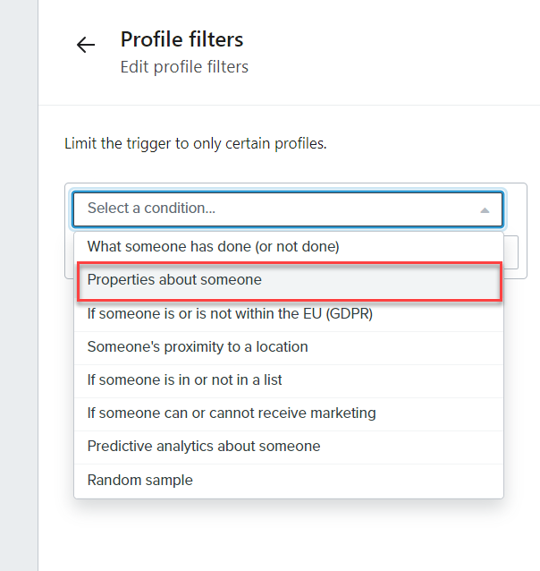This screenshot has width=540, height=571.
Task: Choose 'What someone has done (or not done)'
Action: coord(213,246)
